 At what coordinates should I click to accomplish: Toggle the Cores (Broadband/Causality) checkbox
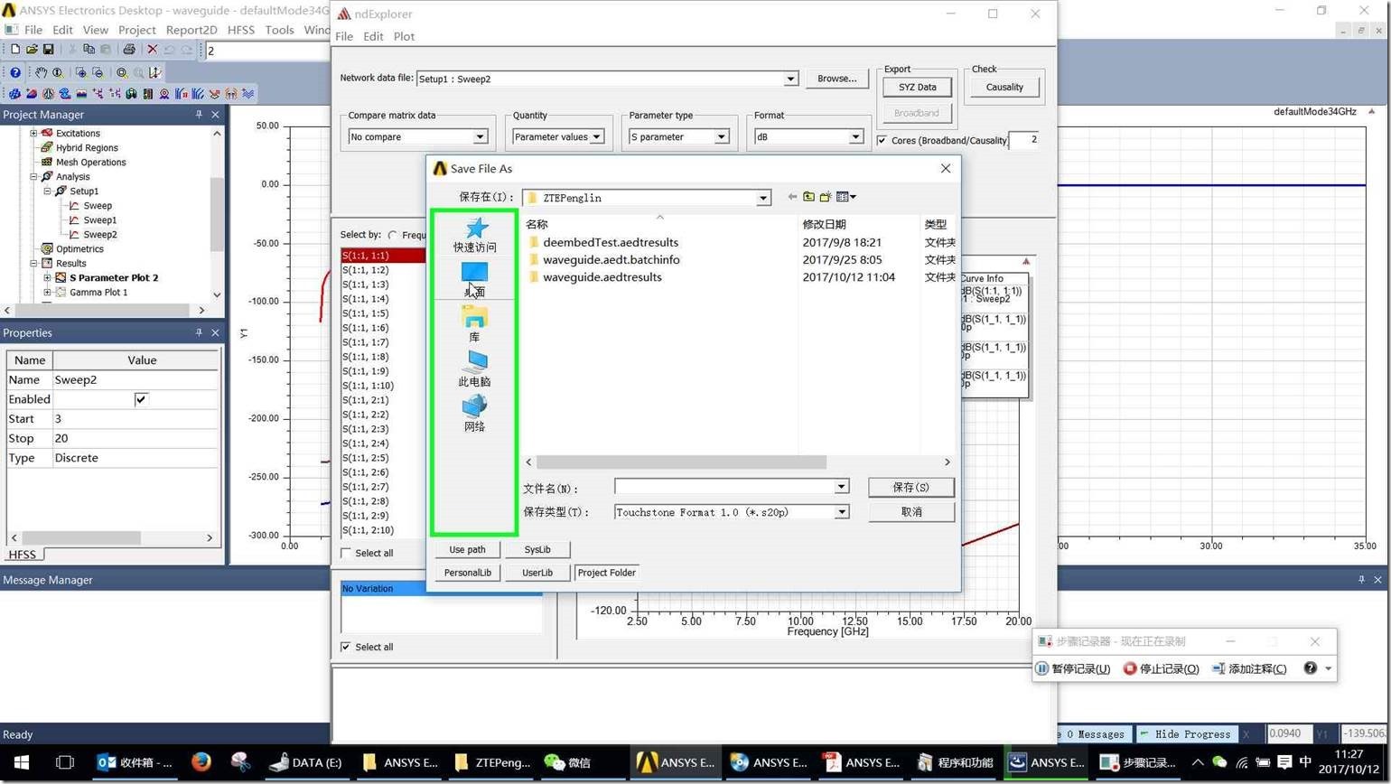882,140
